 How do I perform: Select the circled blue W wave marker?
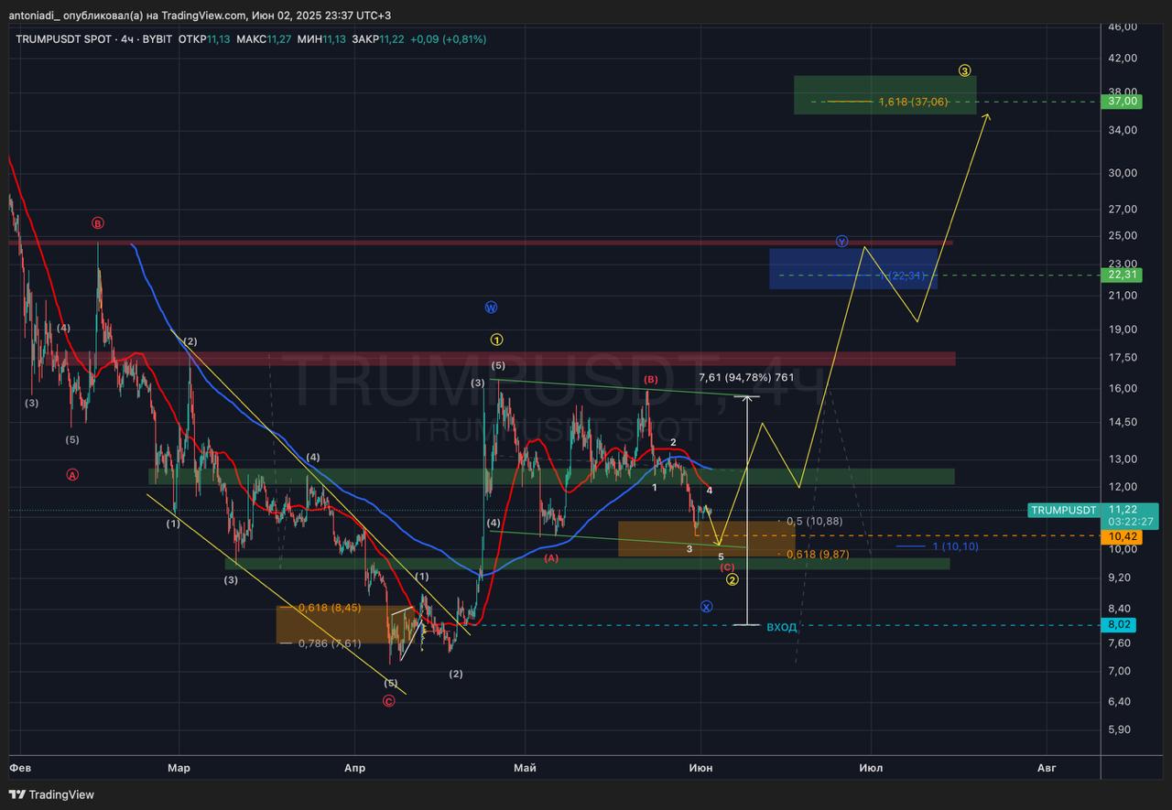[491, 308]
